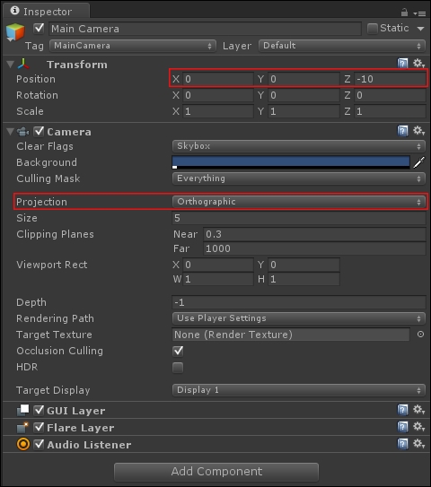
Task: Click the background color eyedropper picker
Action: click(418, 162)
